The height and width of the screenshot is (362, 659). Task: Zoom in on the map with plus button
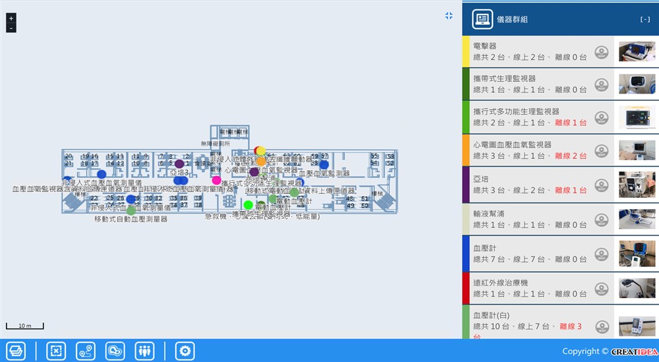11,18
